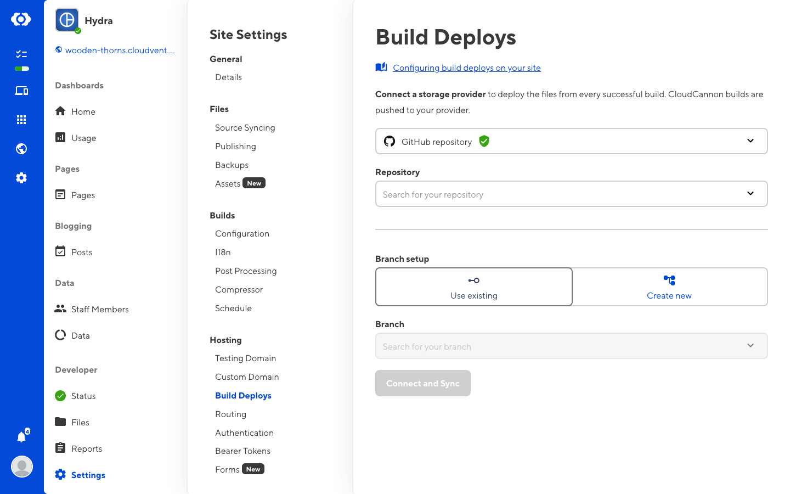Open the apps grid icon in the blue rail

pyautogui.click(x=21, y=120)
